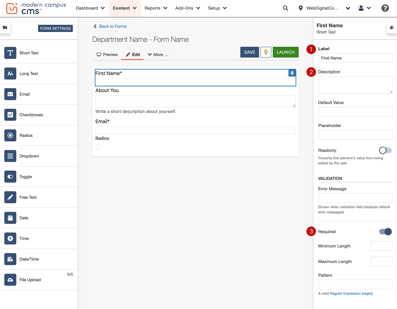Click the trash icon on First Name field
The width and height of the screenshot is (397, 309).
(x=292, y=73)
